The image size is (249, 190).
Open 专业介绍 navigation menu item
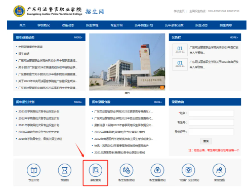116,25
